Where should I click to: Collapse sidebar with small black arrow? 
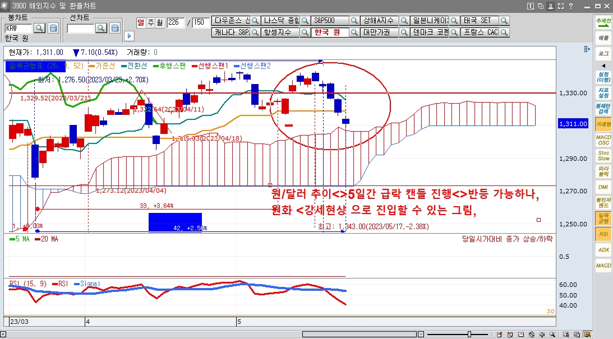[x=603, y=66]
